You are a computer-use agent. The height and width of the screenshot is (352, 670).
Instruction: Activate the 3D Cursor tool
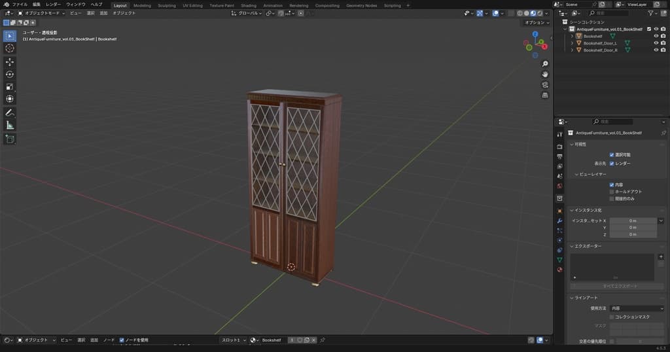click(10, 48)
